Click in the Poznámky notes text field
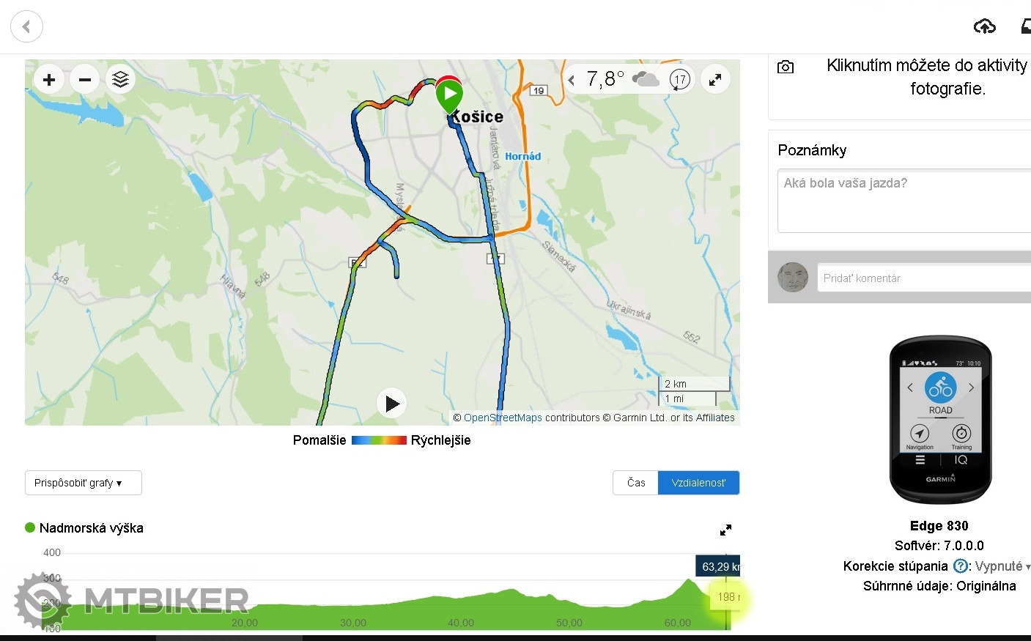The image size is (1031, 641). click(903, 201)
